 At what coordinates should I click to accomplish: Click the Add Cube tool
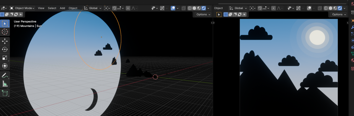point(5,93)
